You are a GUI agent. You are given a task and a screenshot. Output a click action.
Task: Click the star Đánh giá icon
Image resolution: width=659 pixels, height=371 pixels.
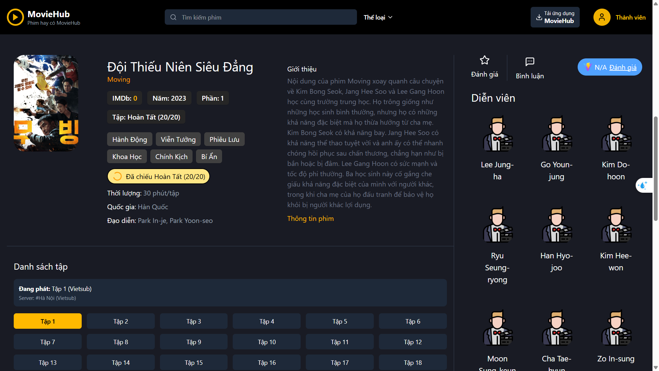[x=484, y=60]
